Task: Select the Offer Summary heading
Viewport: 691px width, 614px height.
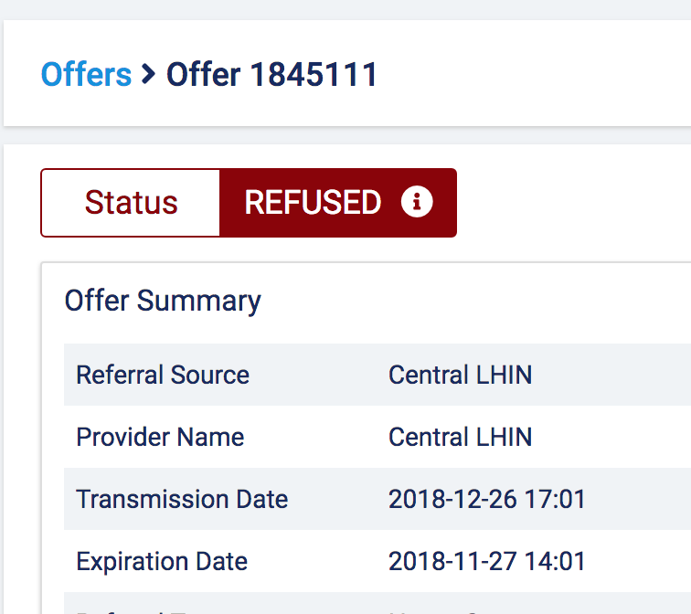Action: pyautogui.click(x=163, y=301)
